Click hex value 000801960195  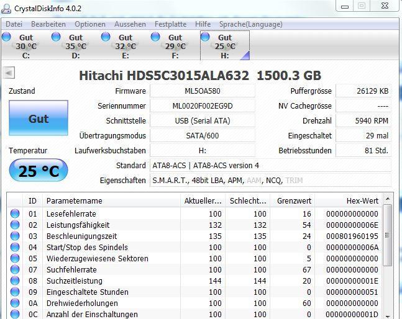(x=352, y=236)
